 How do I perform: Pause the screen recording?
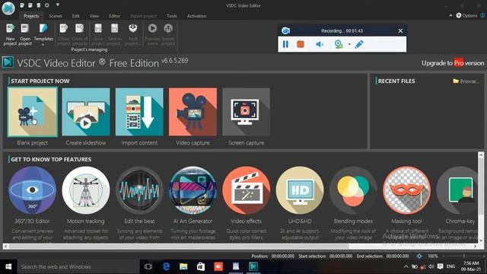pos(285,44)
